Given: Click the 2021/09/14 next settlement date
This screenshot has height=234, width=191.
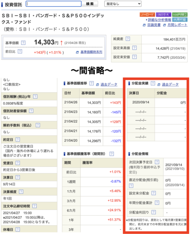Looking at the screenshot, I should tap(174, 165).
